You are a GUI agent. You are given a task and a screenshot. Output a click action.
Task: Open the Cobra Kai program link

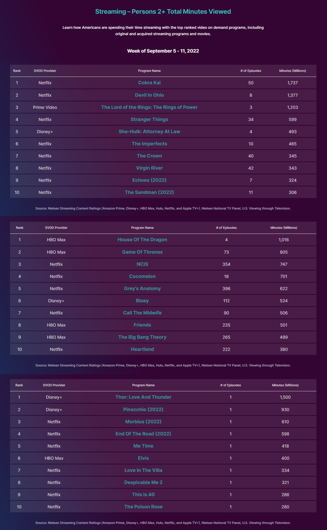(149, 83)
